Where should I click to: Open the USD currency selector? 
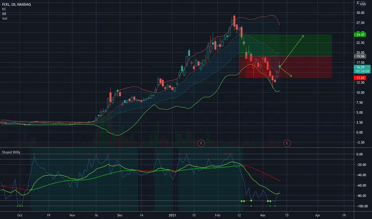[363, 4]
